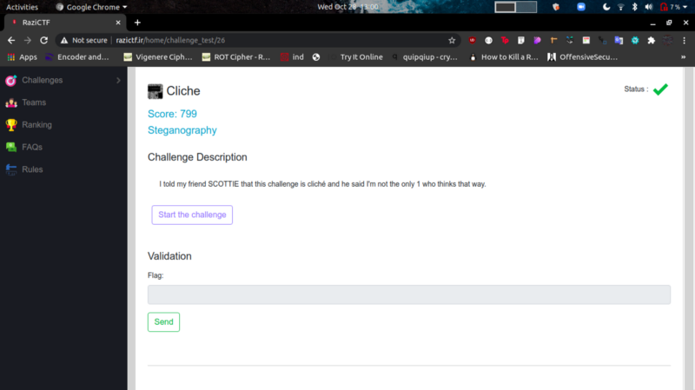The width and height of the screenshot is (695, 390).
Task: Bookmark this page with star icon
Action: [452, 40]
